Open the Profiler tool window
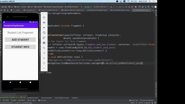The width and height of the screenshot is (185, 104). 22,100
